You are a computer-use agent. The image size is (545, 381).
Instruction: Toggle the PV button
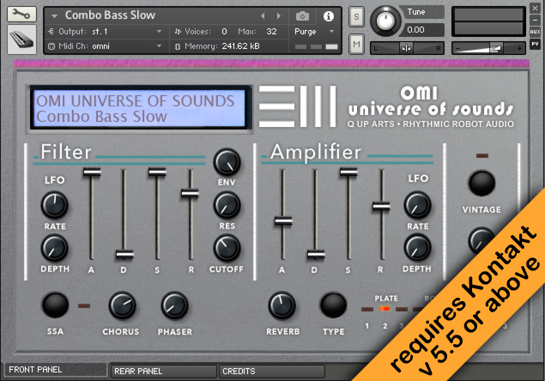(x=535, y=44)
